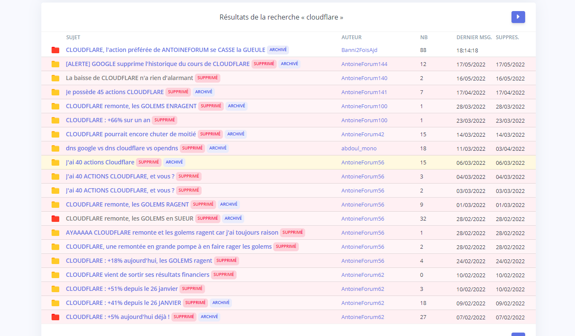Click ARCHIVÉ badge on Je possède 45 actions
The image size is (575, 336).
(204, 92)
